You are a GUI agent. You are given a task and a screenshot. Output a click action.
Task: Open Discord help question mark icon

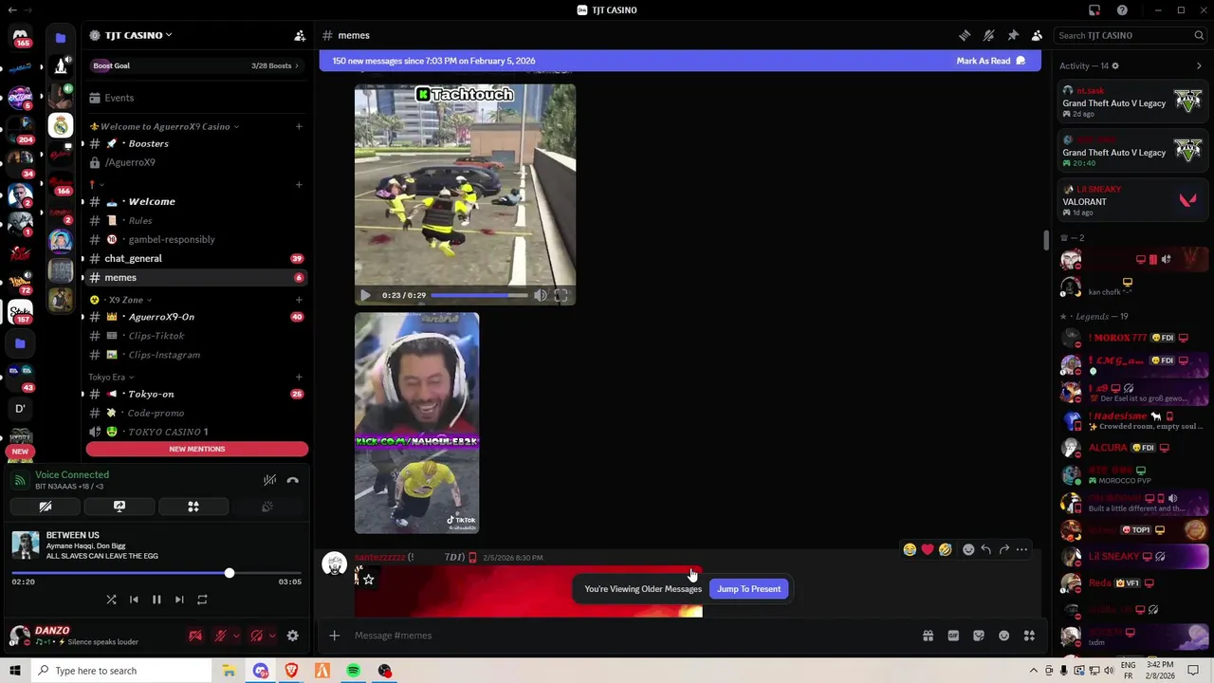[x=1122, y=10]
